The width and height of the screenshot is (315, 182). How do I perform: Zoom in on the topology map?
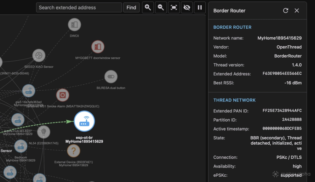148,7
